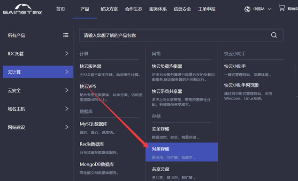Click description '分布式缓存数据库服务'
The image size is (298, 181).
tap(99, 152)
